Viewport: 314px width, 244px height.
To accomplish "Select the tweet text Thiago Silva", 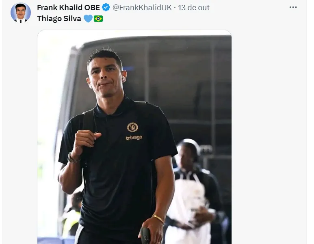I will tap(59, 19).
